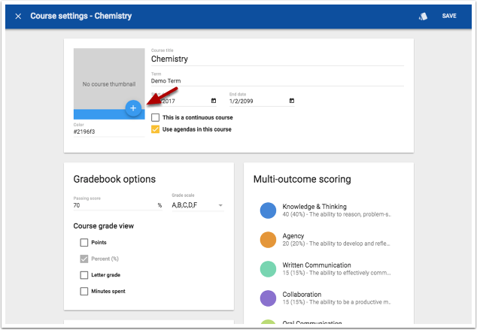Viewport: 477px width, 330px height.
Task: Uncheck 'Use agendas in this course'
Action: point(156,129)
